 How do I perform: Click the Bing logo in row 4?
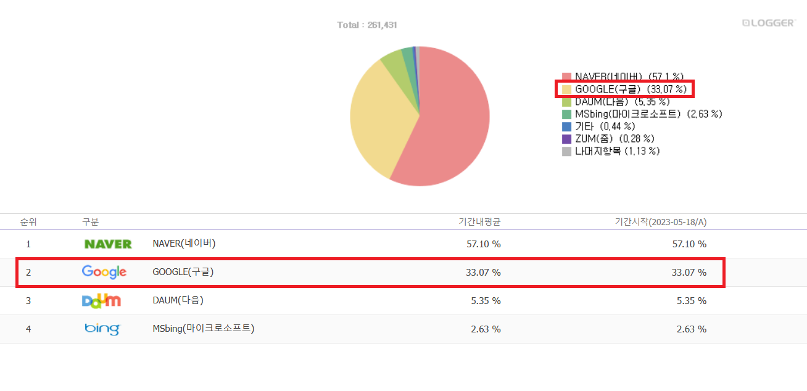(x=102, y=329)
